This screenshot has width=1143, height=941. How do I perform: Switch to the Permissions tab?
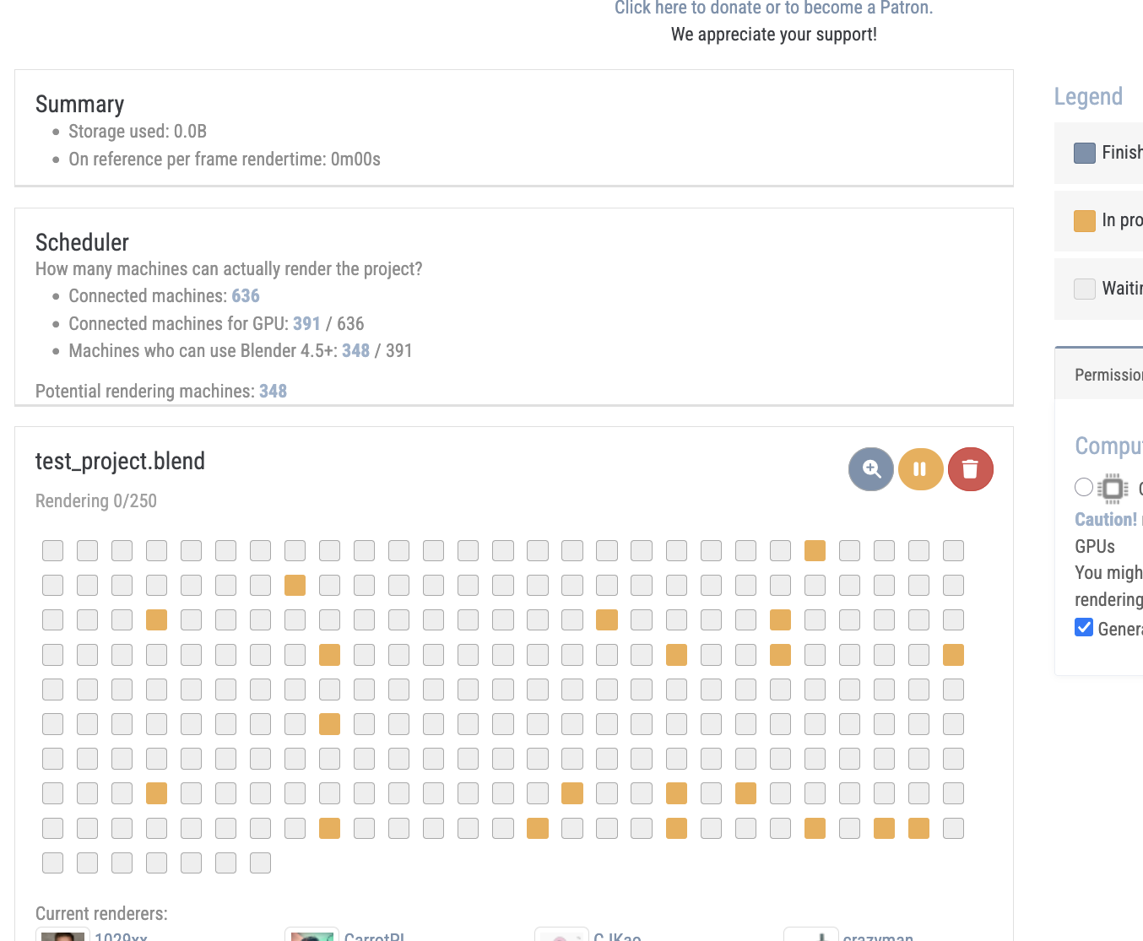[x=1108, y=375]
